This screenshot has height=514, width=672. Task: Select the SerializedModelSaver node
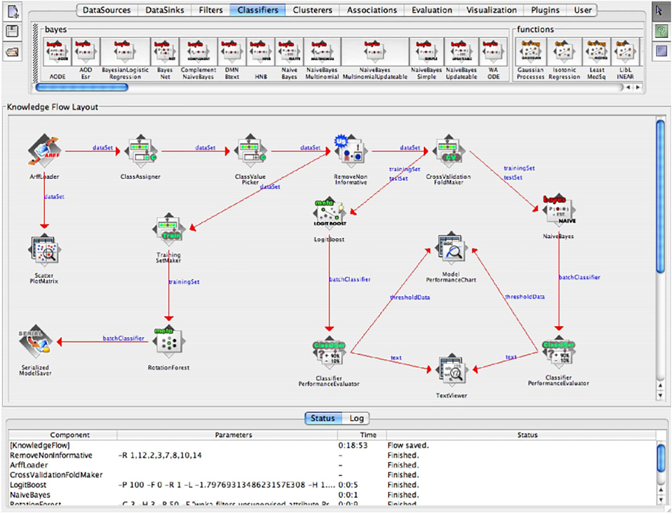pos(35,342)
